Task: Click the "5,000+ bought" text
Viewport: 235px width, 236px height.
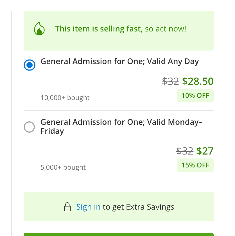Action: 63,167
